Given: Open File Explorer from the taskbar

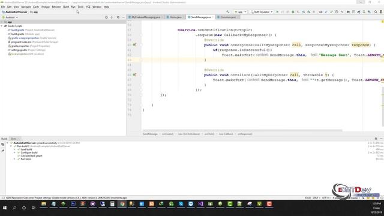Looking at the screenshot, I should point(44,204).
